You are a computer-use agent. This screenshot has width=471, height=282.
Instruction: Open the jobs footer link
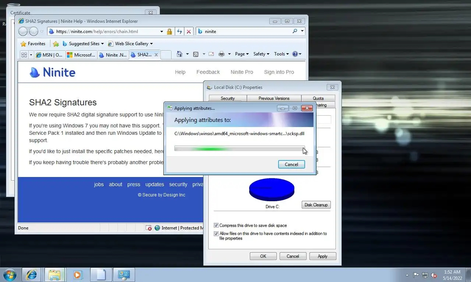coord(99,185)
